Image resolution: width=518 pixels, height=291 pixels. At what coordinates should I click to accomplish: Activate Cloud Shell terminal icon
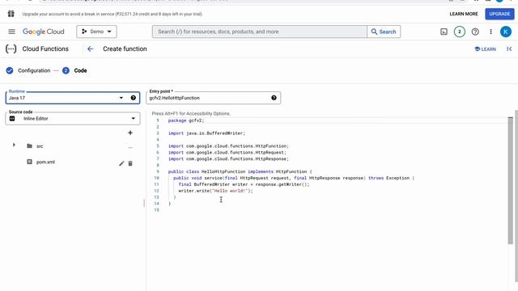444,32
